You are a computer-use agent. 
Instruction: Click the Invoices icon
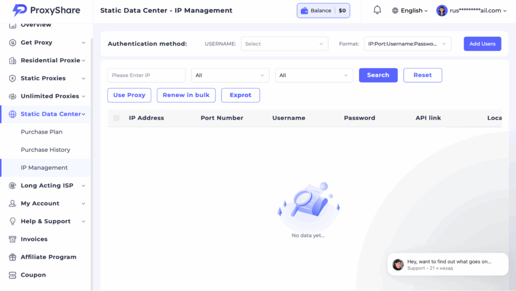pos(13,239)
